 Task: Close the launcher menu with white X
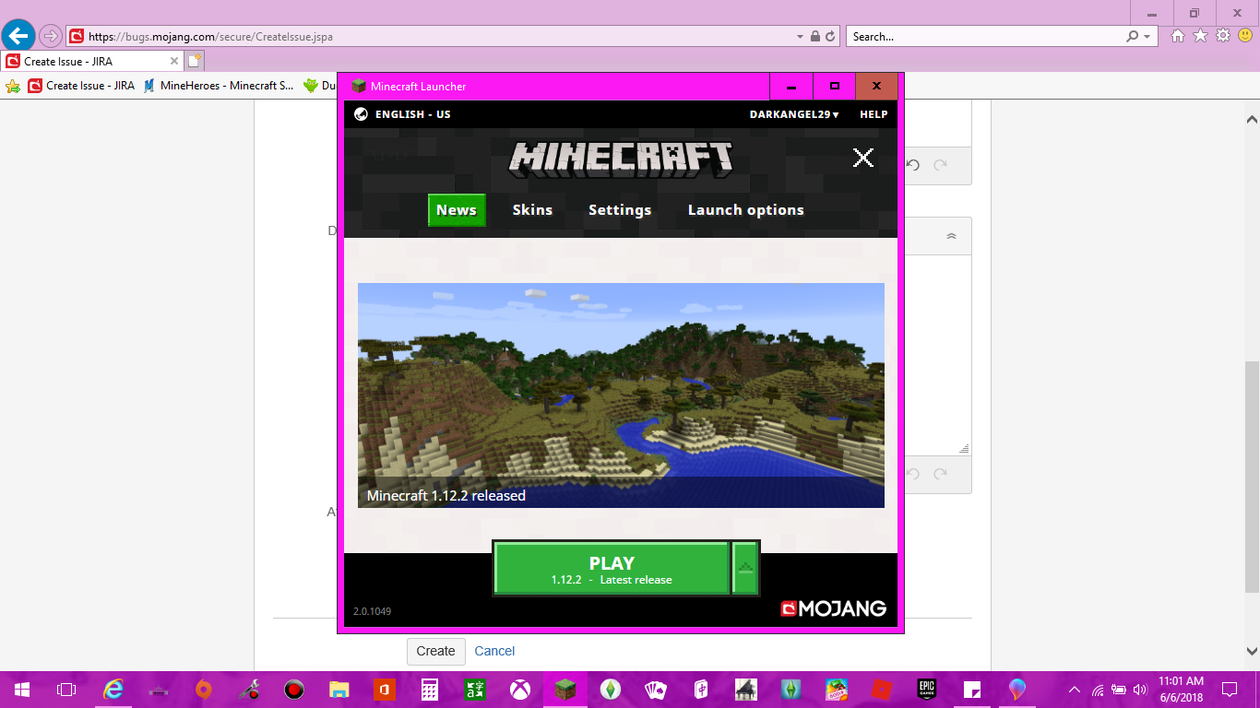(x=862, y=158)
